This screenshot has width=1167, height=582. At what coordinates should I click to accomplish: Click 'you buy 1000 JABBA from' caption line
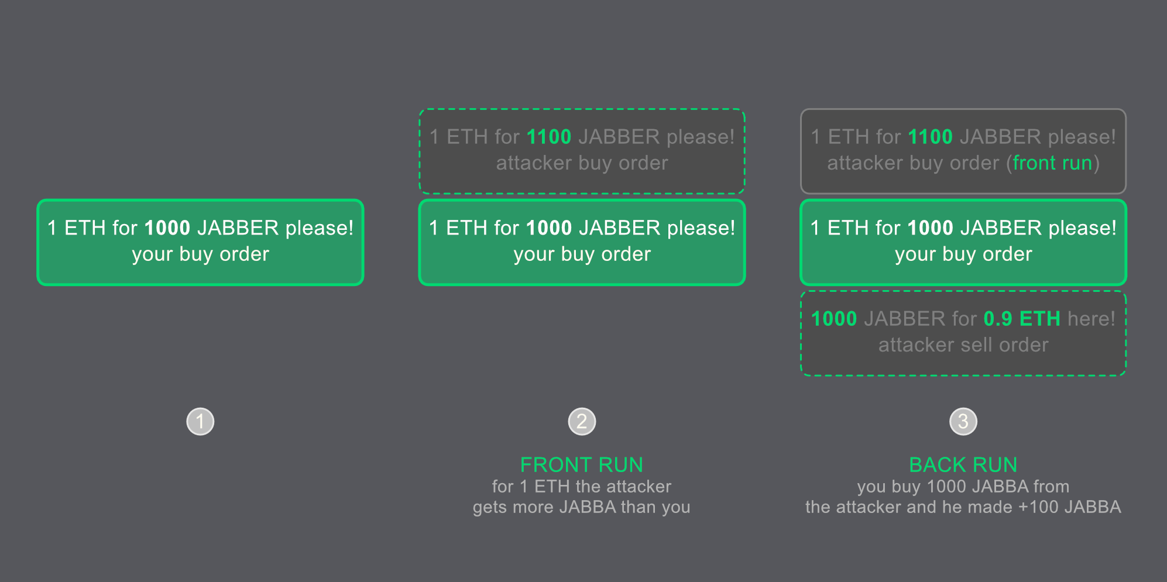[x=963, y=486]
